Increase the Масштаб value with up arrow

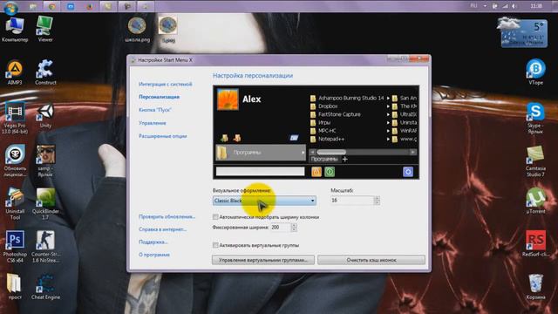(377, 198)
